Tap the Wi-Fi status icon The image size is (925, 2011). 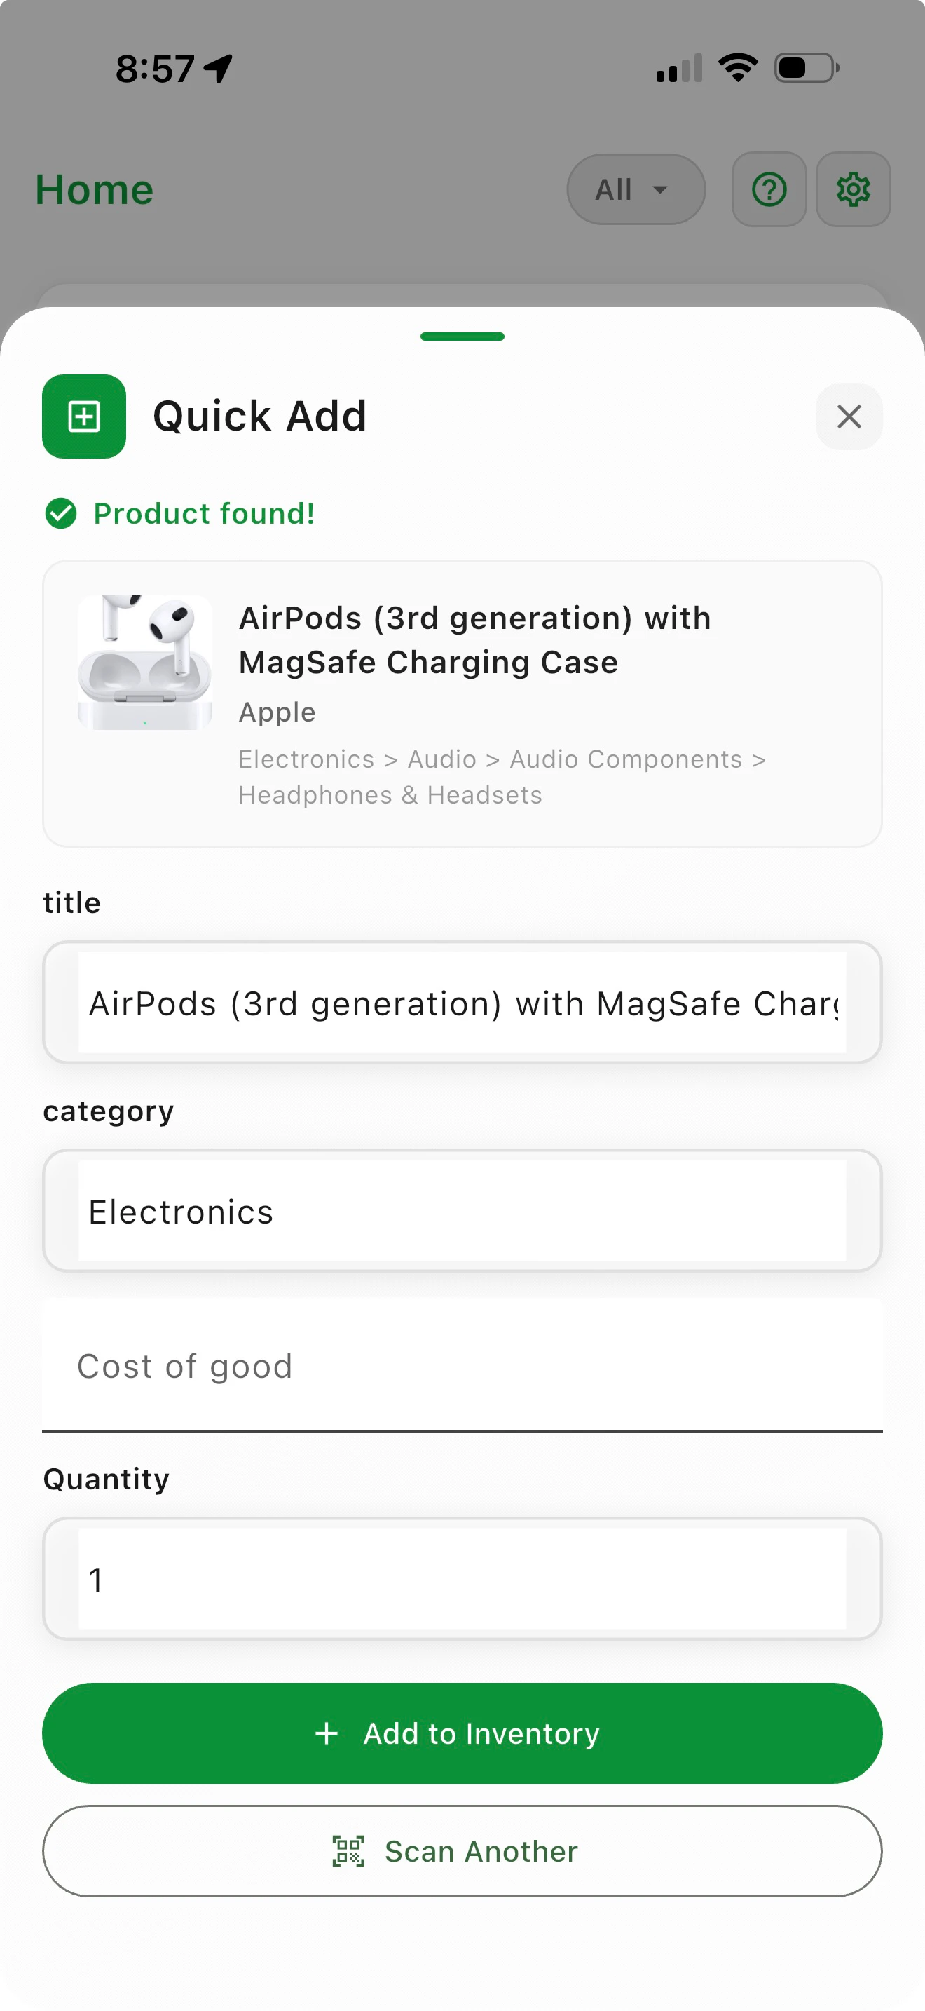pyautogui.click(x=738, y=68)
